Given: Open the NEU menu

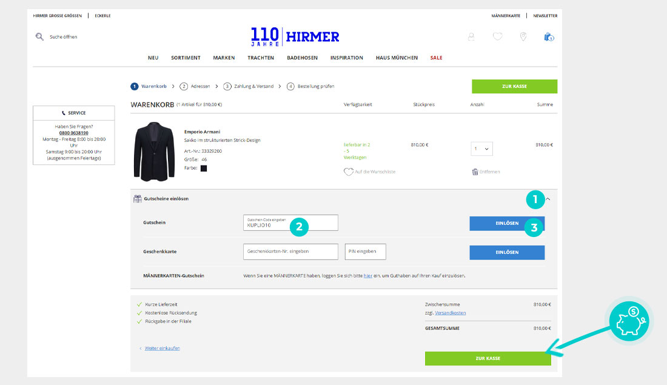Looking at the screenshot, I should pos(153,58).
